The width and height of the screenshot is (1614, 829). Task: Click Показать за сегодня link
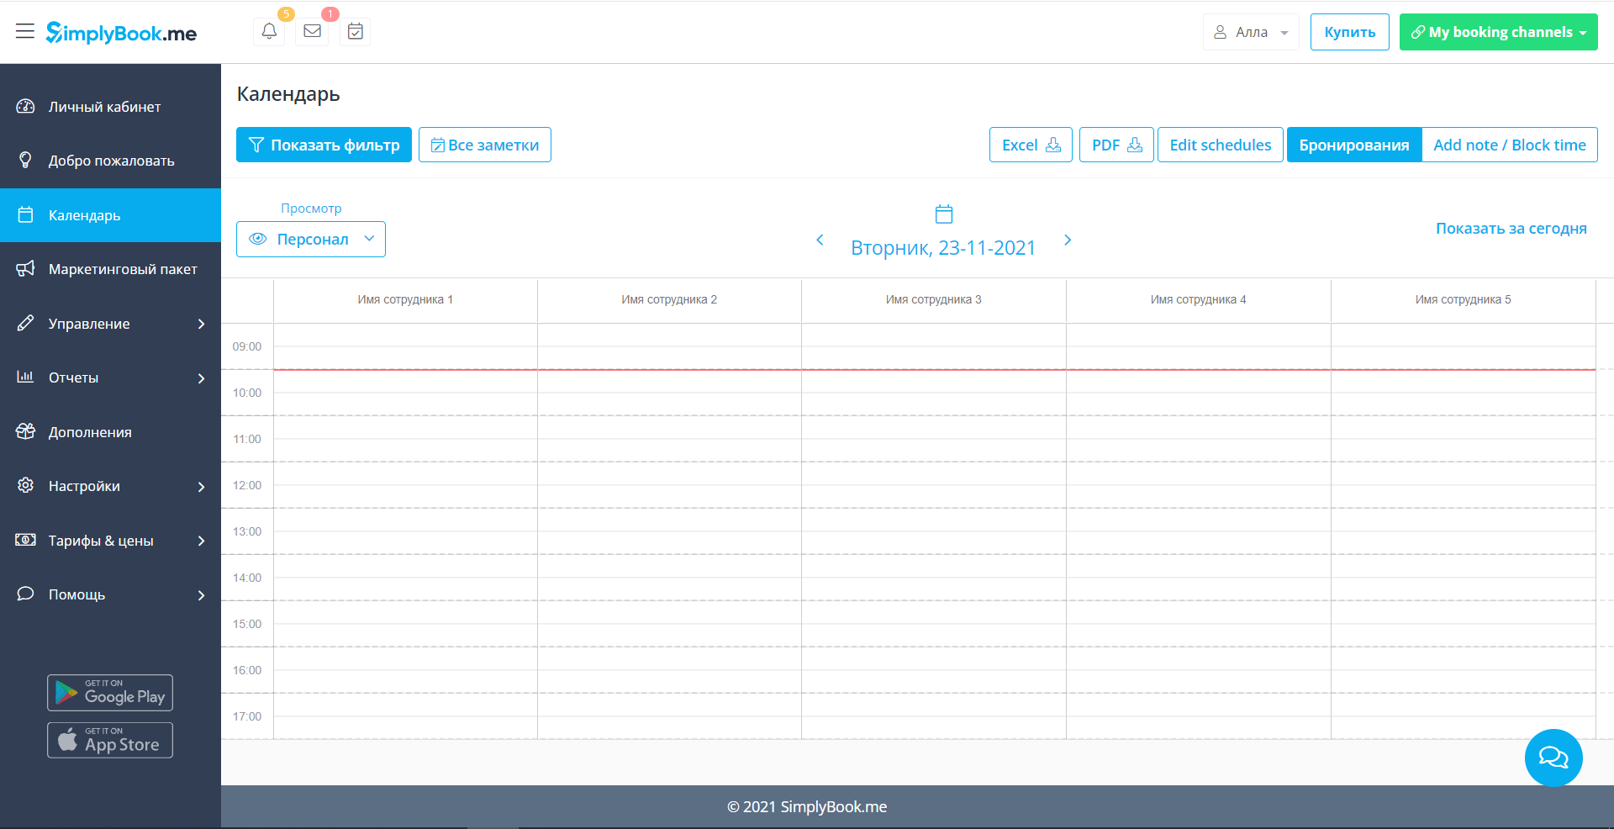point(1511,228)
